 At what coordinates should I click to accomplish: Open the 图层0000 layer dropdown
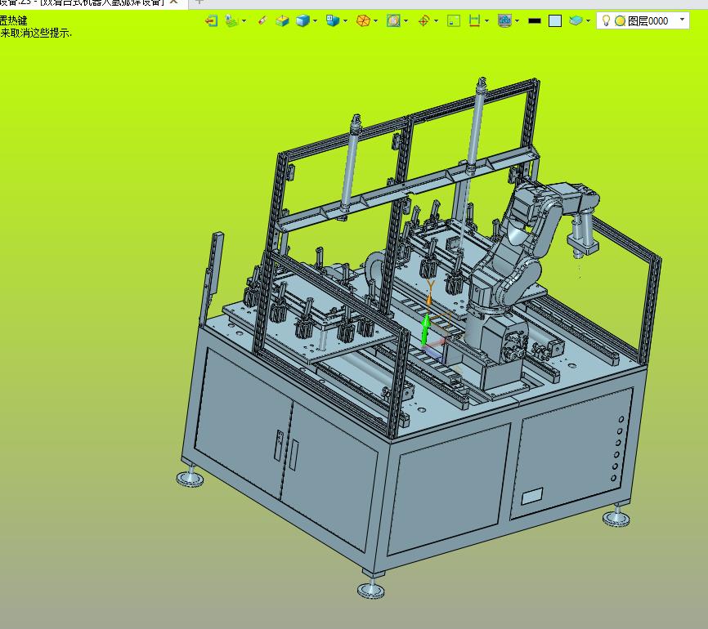(682, 20)
